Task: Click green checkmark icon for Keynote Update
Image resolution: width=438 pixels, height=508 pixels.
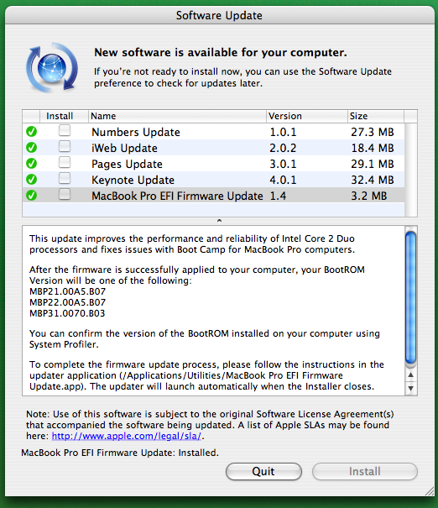Action: [31, 179]
